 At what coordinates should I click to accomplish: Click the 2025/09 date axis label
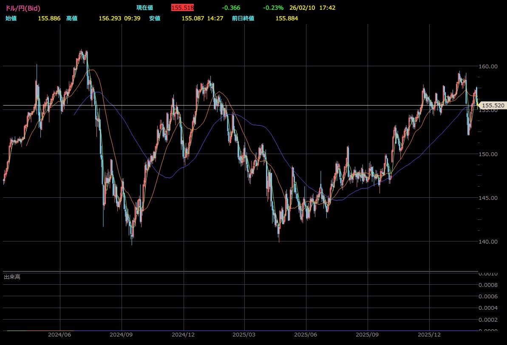367,335
